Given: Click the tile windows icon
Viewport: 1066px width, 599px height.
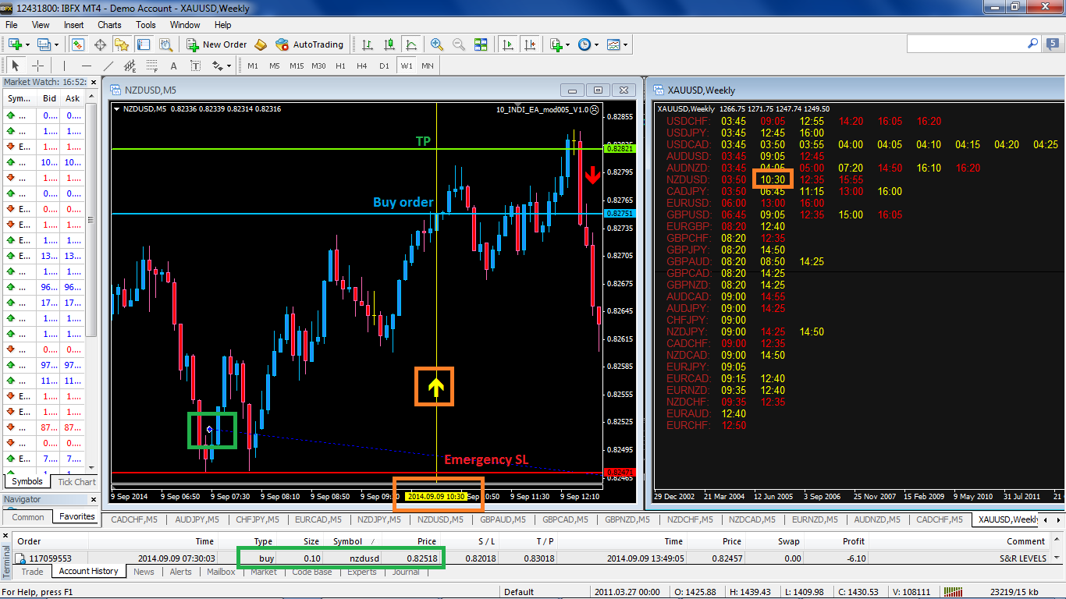Looking at the screenshot, I should click(x=481, y=44).
